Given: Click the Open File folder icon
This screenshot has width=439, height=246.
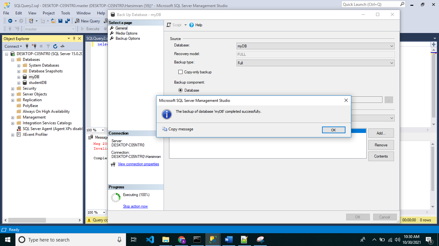Looking at the screenshot, I should [x=53, y=21].
